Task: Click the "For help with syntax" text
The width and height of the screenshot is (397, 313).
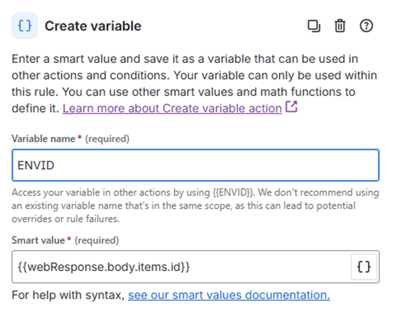Action: pyautogui.click(x=68, y=295)
